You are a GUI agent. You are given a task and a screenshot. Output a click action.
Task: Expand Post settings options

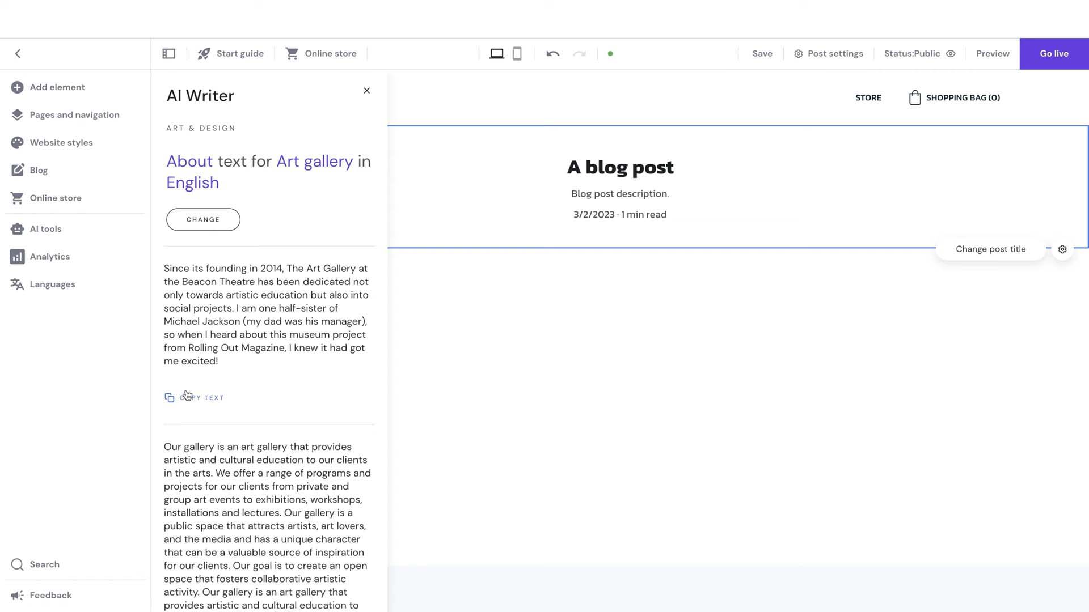pos(828,53)
